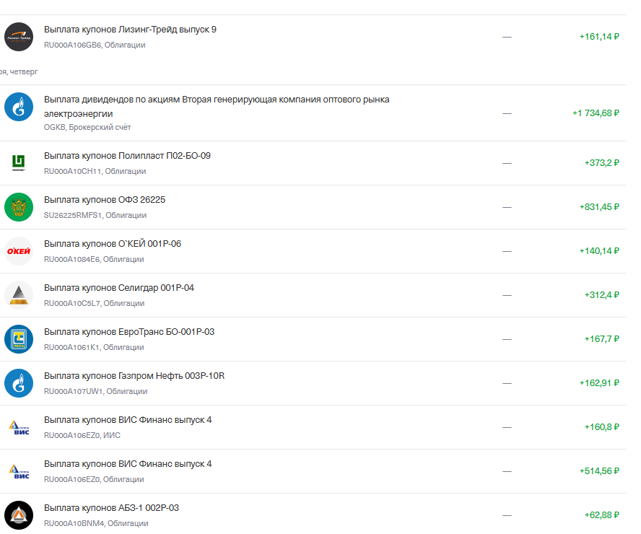
Task: Click ВИС logo in the +514,56 ₽ row
Action: click(19, 471)
